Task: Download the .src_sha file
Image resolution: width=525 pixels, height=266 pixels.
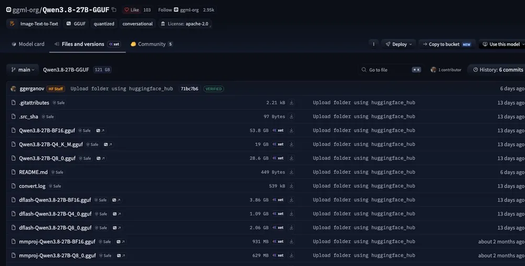Action: [291, 116]
